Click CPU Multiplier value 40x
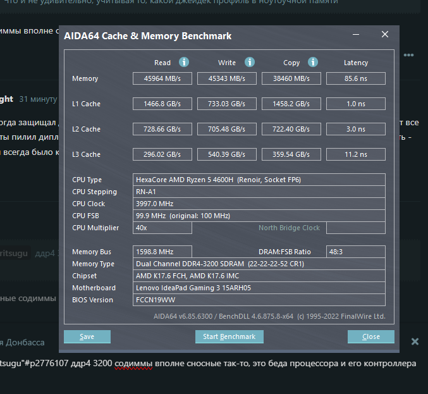428x394 pixels. [x=162, y=228]
